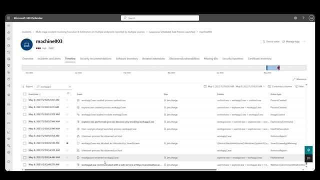Image resolution: width=320 pixels, height=180 pixels.
Task: Toggle flag on the 12:58:45.510 AM event
Action: 67,143
